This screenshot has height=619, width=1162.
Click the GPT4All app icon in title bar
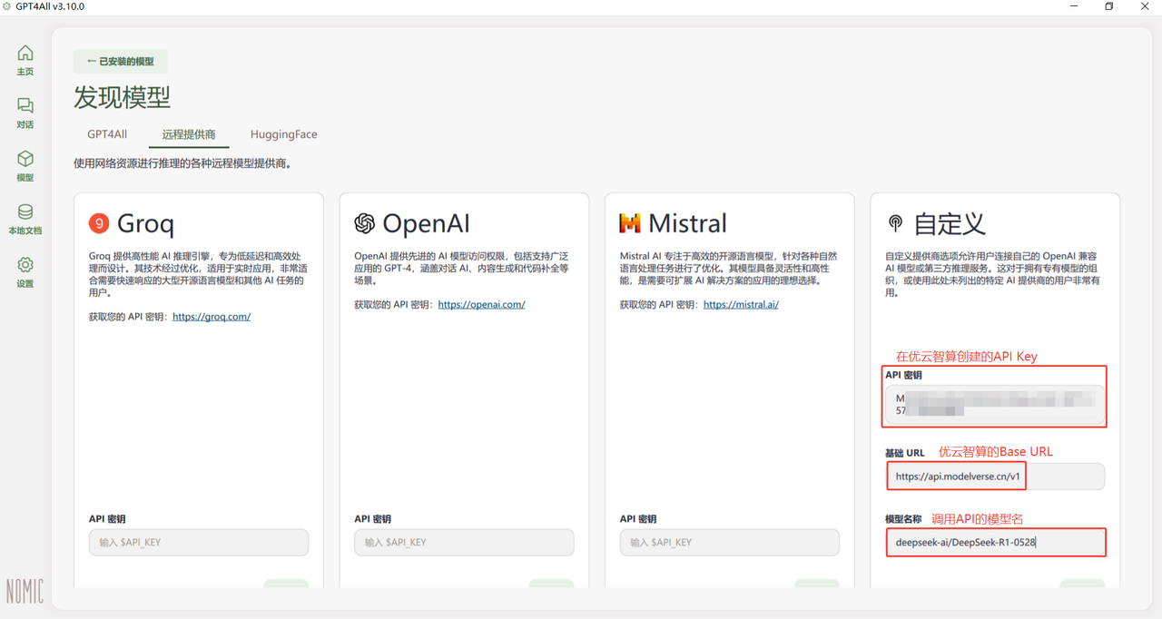7,6
